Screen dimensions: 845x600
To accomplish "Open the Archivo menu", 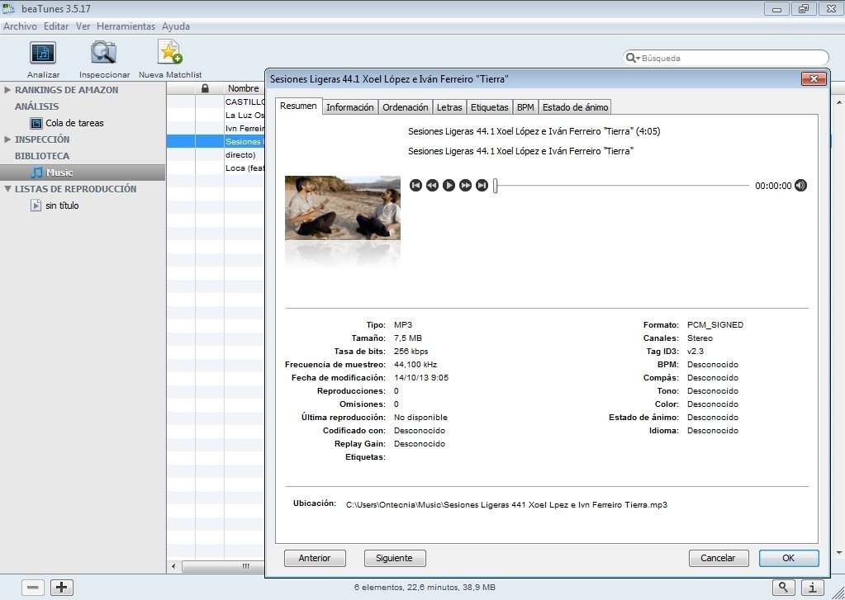I will (20, 26).
